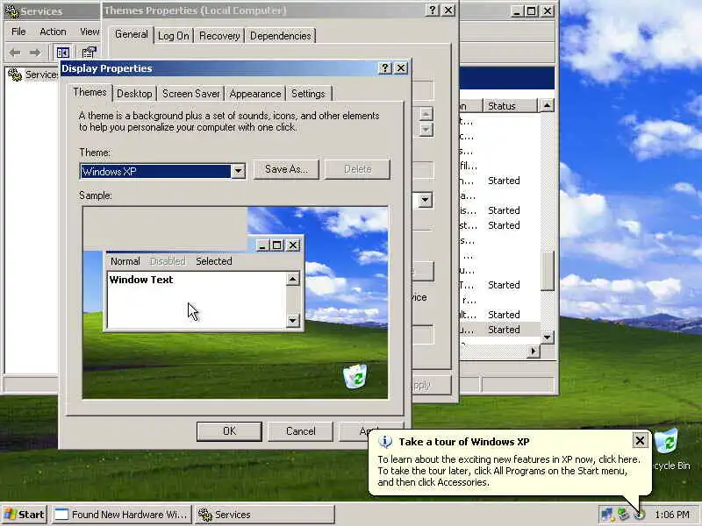Open the File menu in the Services window
This screenshot has height=526, width=702.
point(18,32)
